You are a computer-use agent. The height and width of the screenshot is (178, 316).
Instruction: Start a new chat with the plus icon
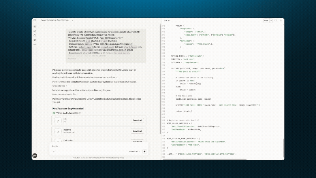click(35, 27)
